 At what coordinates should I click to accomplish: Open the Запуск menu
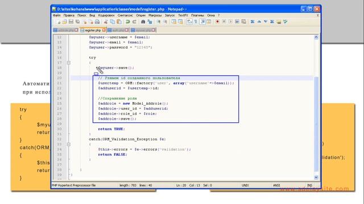169,15
